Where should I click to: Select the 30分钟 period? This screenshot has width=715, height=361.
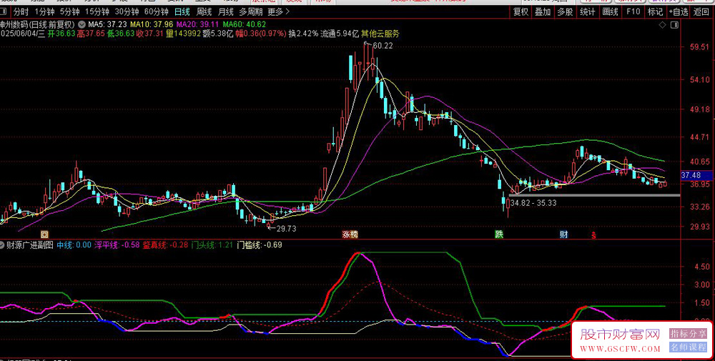pos(127,12)
